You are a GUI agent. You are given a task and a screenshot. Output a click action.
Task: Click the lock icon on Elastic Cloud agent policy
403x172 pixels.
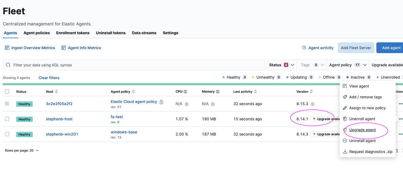point(161,102)
